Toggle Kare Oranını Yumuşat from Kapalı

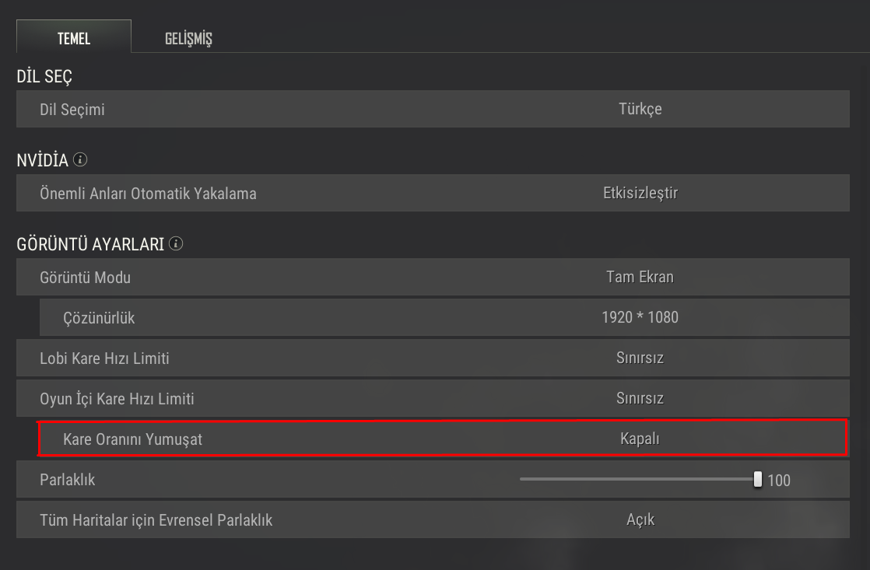click(640, 439)
